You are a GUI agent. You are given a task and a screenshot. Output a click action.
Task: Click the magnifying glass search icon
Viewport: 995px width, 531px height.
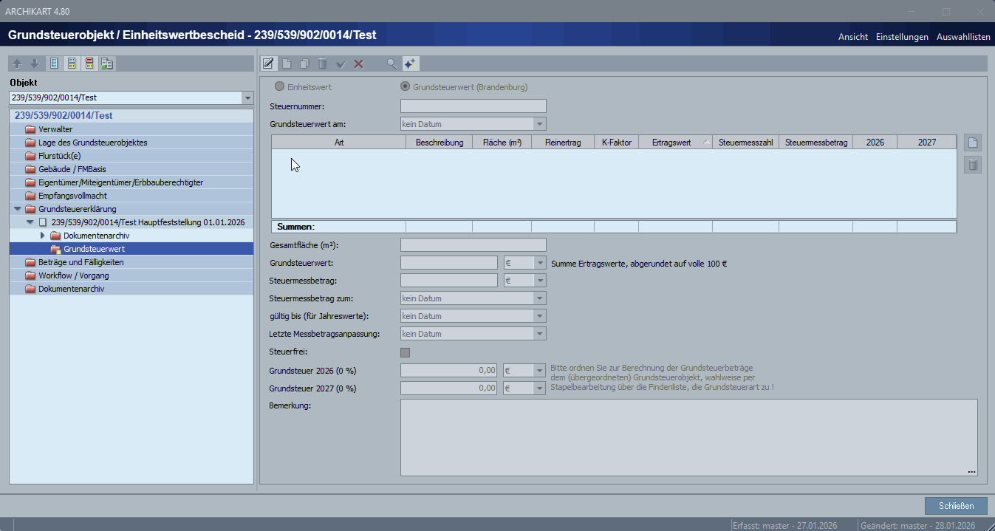(392, 64)
